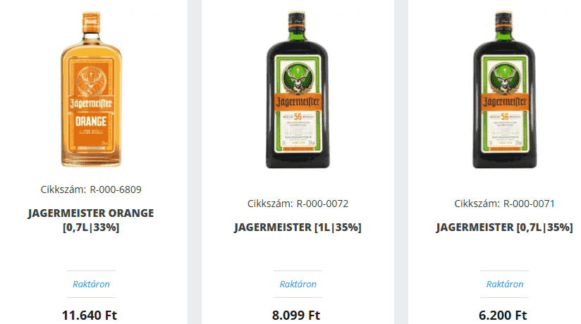Click Raktáron status under Jagermeister Orange
This screenshot has width=581, height=324.
(x=91, y=284)
